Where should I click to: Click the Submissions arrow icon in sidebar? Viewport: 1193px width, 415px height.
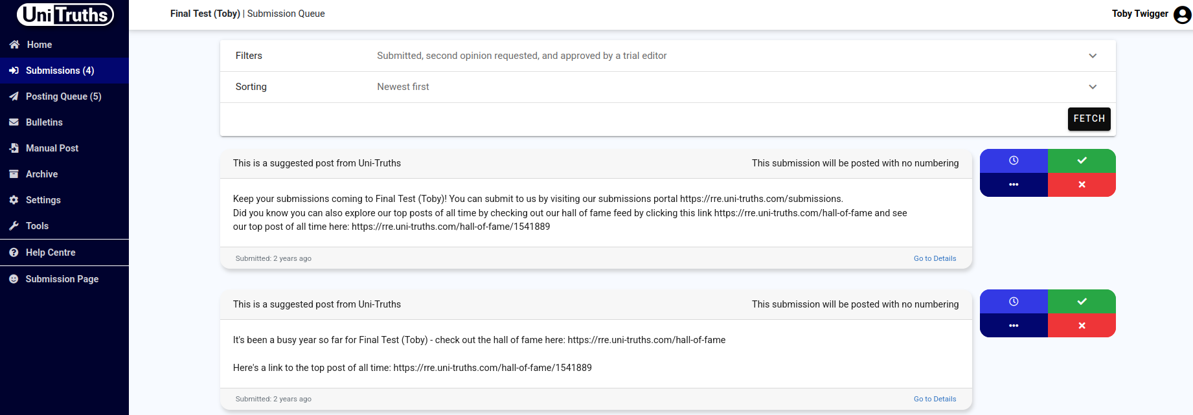point(14,71)
